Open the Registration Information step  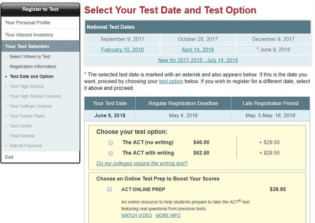point(33,66)
